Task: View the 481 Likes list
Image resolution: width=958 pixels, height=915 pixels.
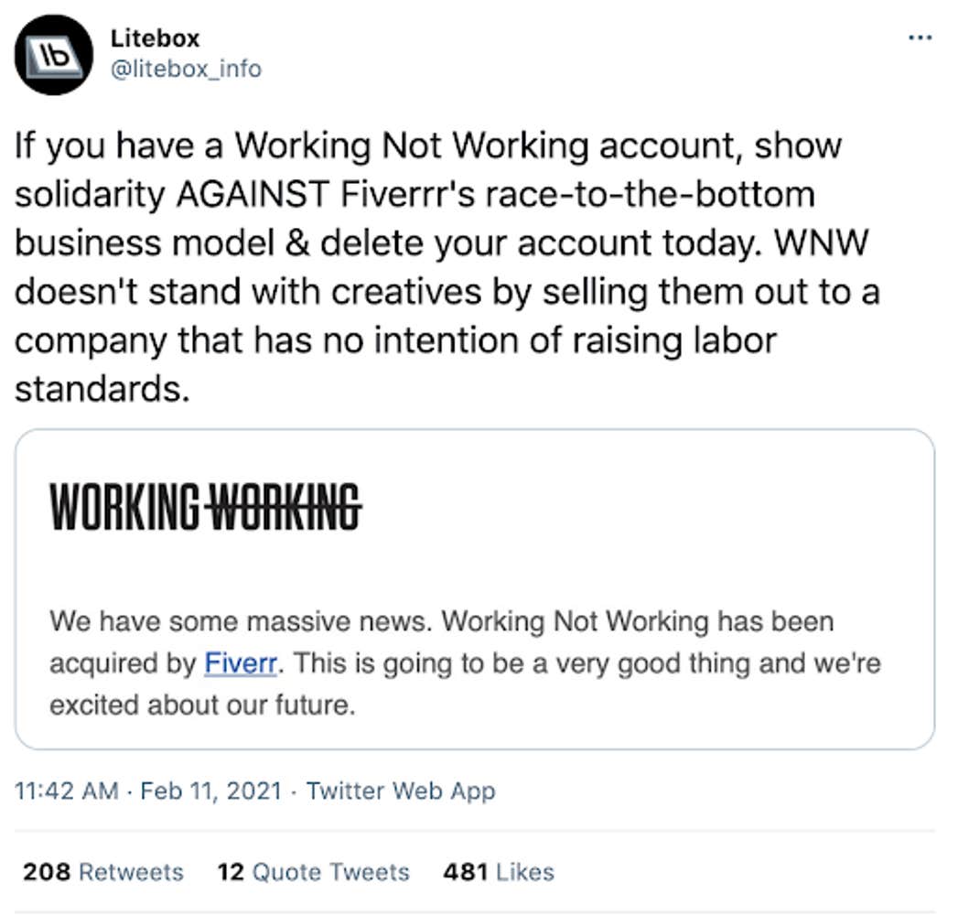Action: coord(498,872)
